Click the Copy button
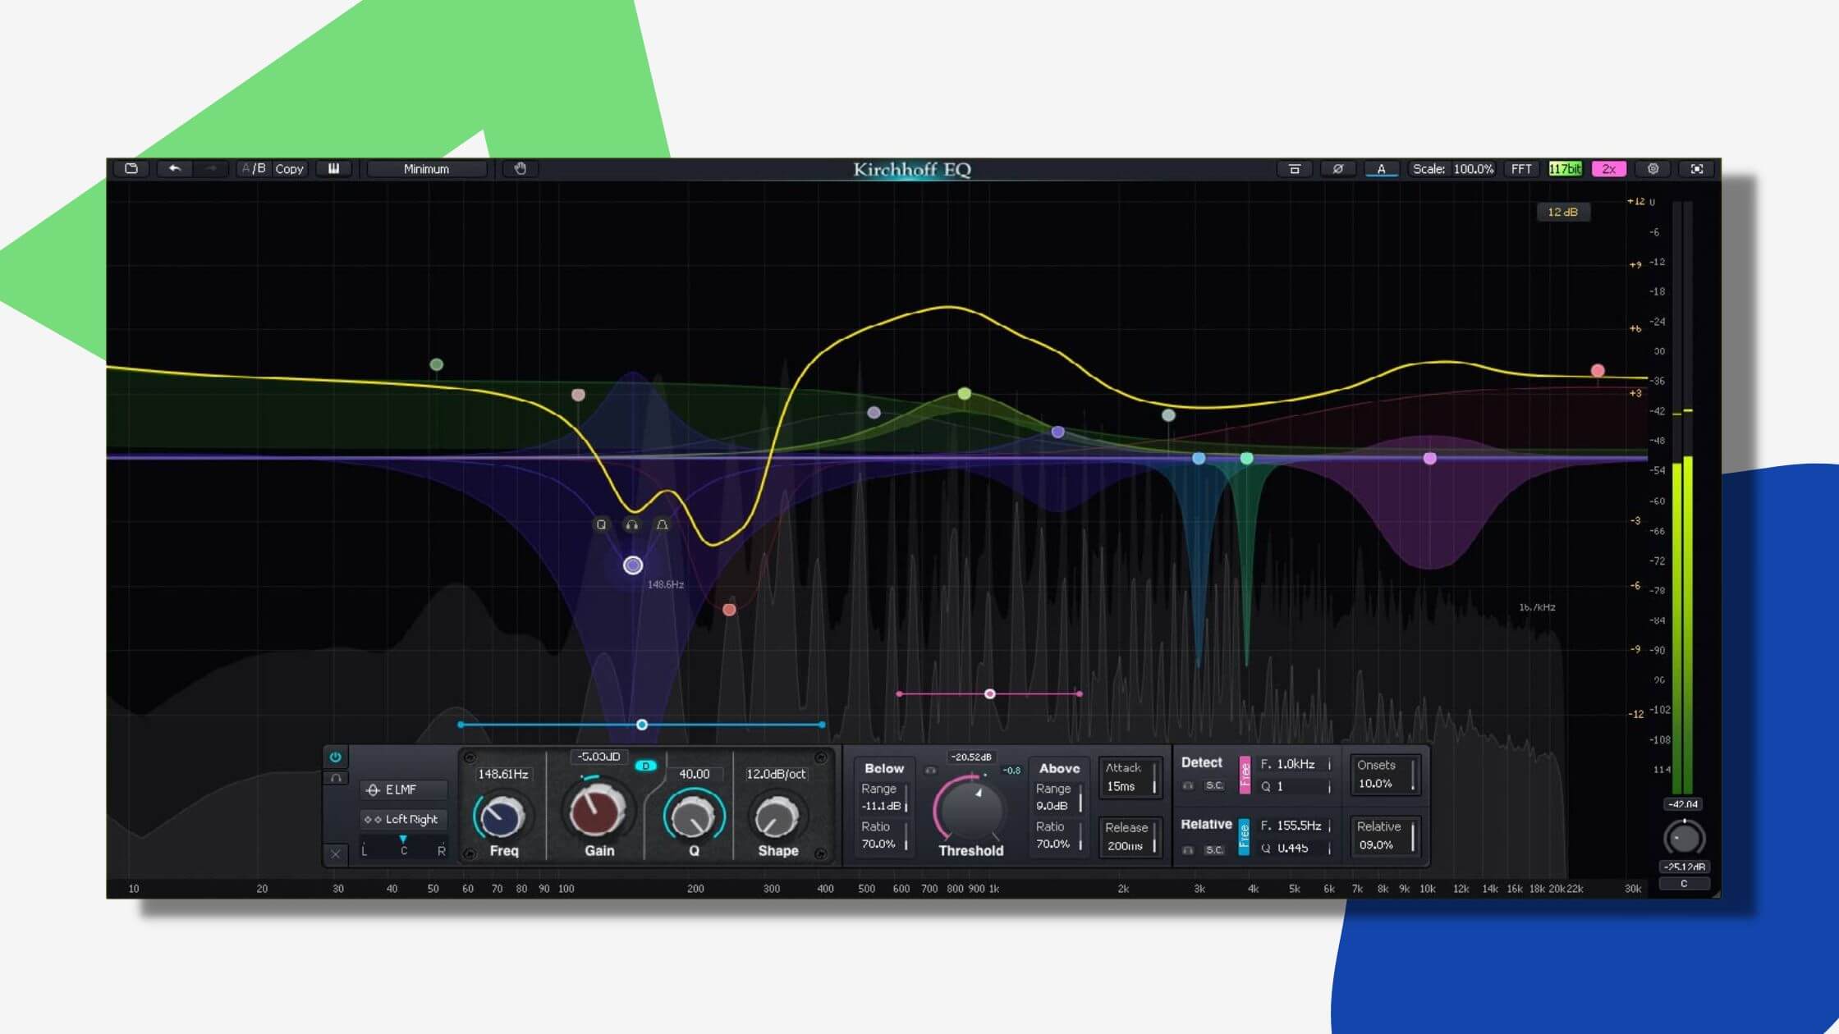This screenshot has height=1034, width=1839. (x=289, y=168)
